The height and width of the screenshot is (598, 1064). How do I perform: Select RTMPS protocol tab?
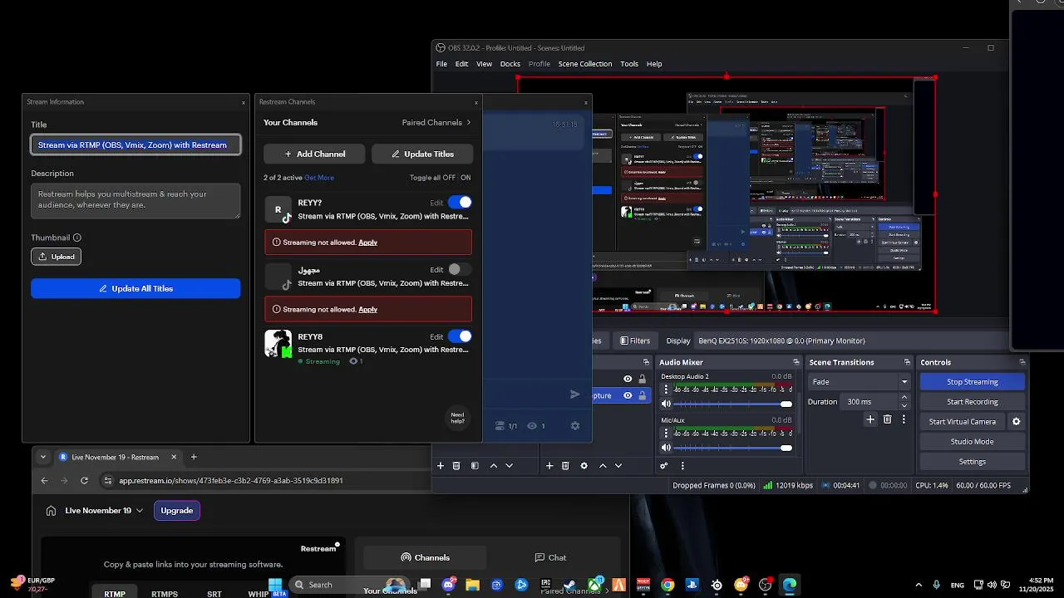click(x=165, y=594)
